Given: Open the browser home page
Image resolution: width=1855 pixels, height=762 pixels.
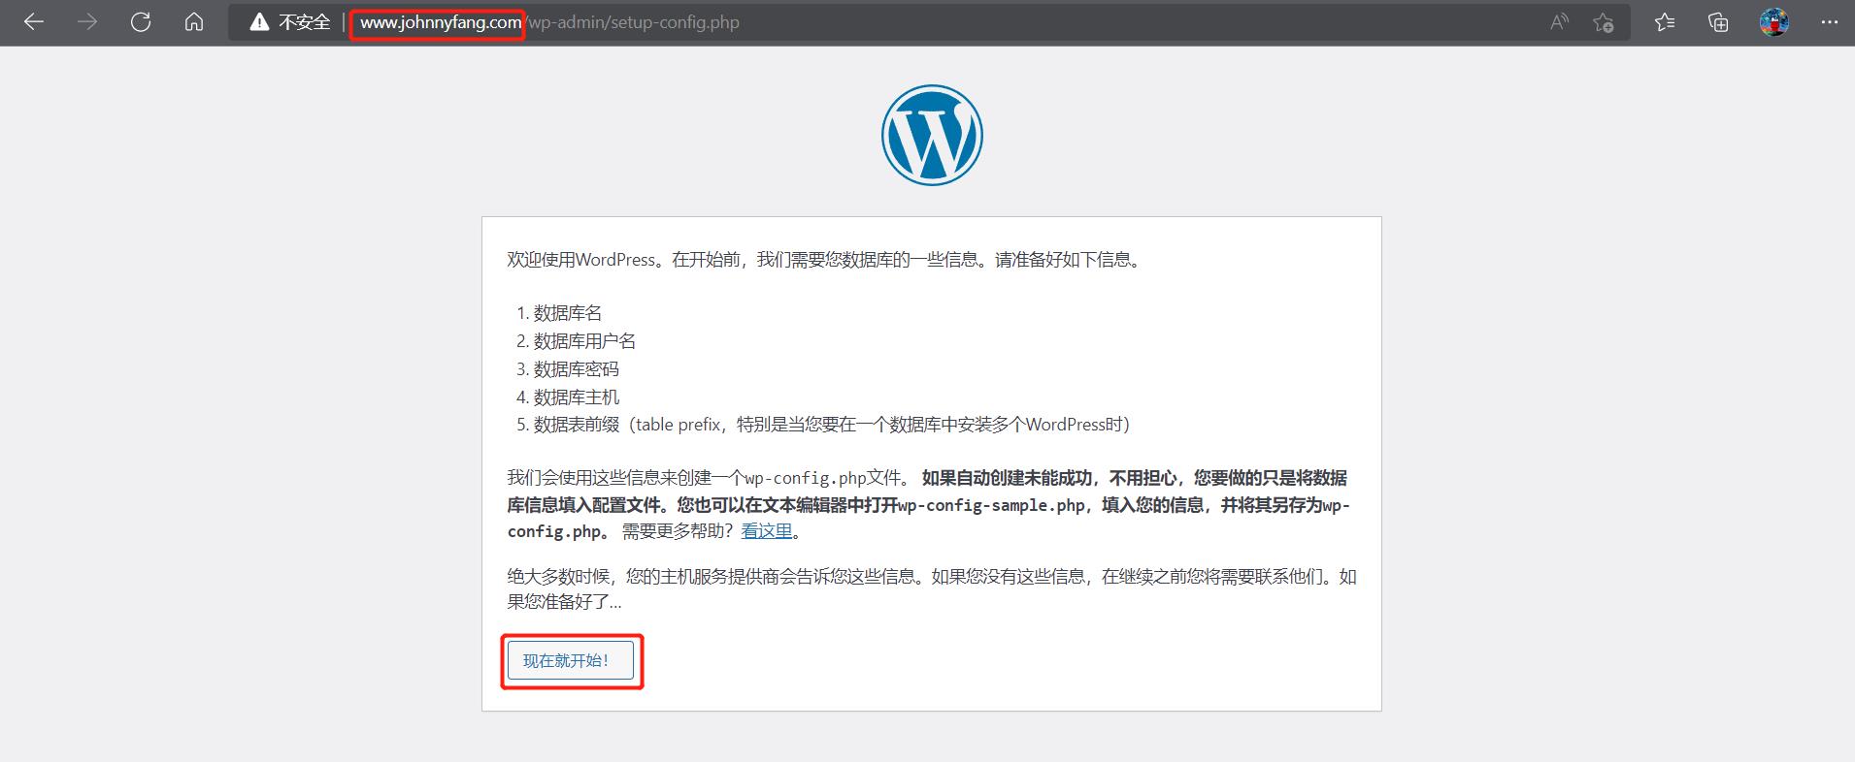Looking at the screenshot, I should click(x=194, y=22).
